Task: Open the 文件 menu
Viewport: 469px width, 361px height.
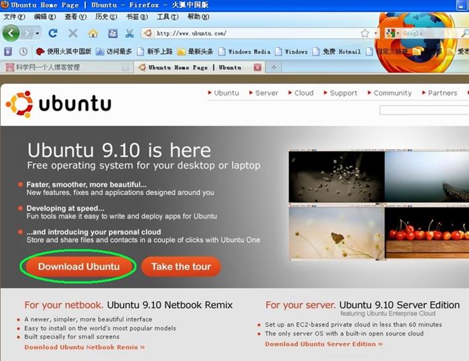Action: [14, 17]
